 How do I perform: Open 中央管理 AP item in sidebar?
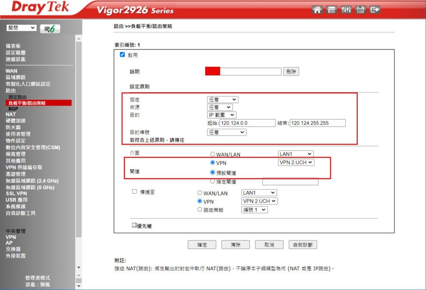point(9,242)
